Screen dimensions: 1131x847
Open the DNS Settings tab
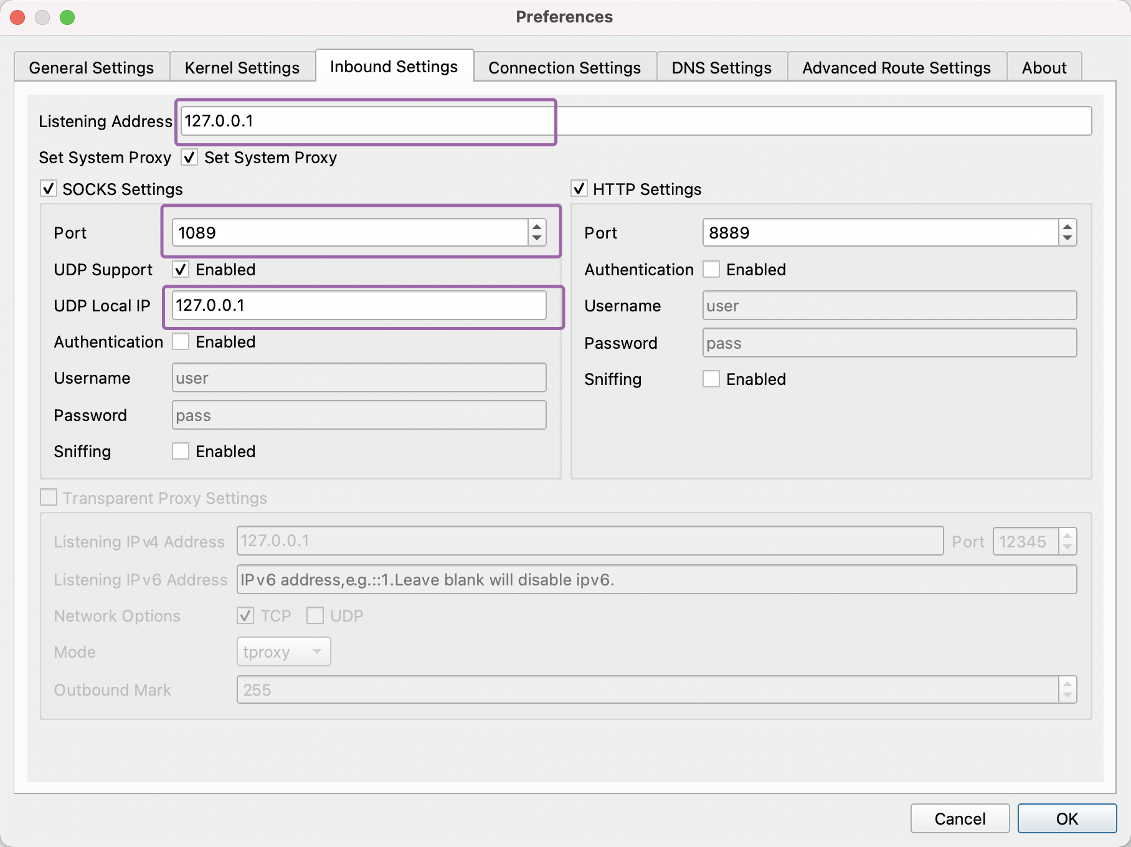tap(721, 67)
